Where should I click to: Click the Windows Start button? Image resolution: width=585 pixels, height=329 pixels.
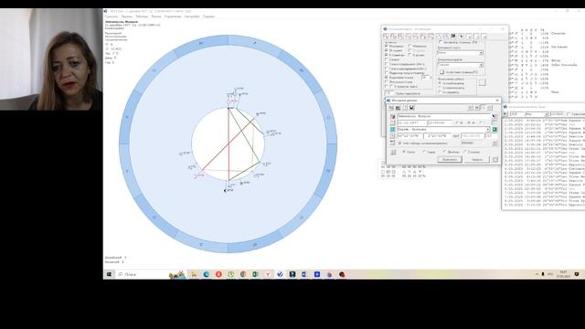(109, 274)
